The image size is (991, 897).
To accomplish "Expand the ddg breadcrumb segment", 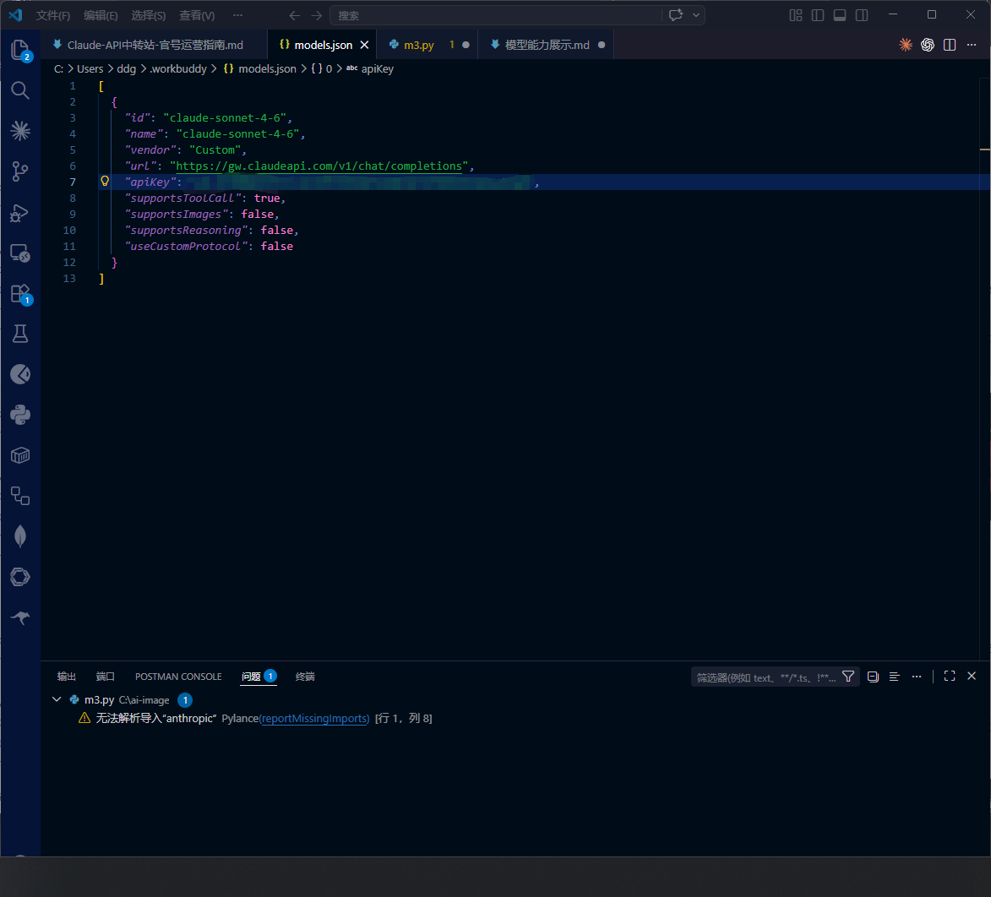I will coord(127,69).
